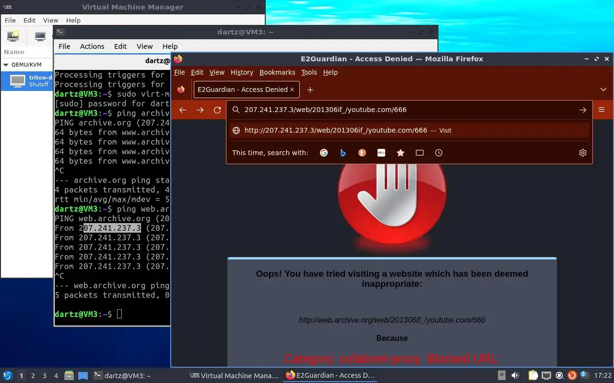Open View menu in Virtual Machine Manager
The width and height of the screenshot is (614, 383).
coord(50,20)
